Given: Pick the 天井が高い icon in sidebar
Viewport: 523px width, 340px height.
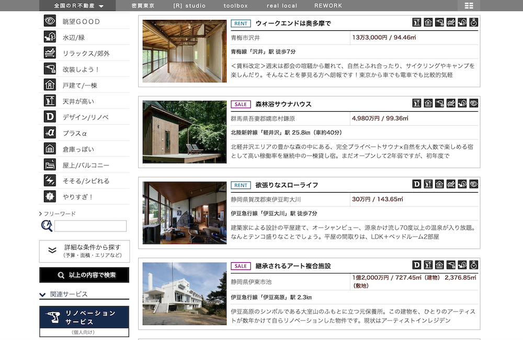Looking at the screenshot, I should (x=50, y=101).
